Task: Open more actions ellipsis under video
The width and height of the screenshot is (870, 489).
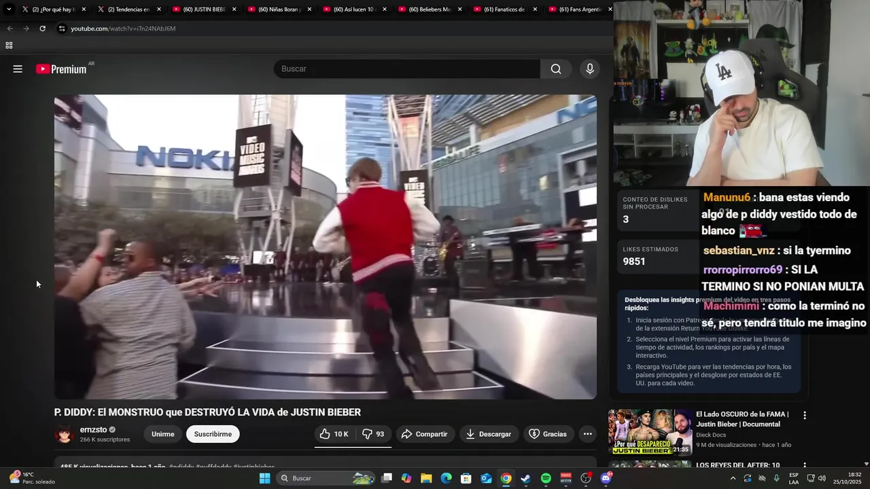Action: coord(588,434)
